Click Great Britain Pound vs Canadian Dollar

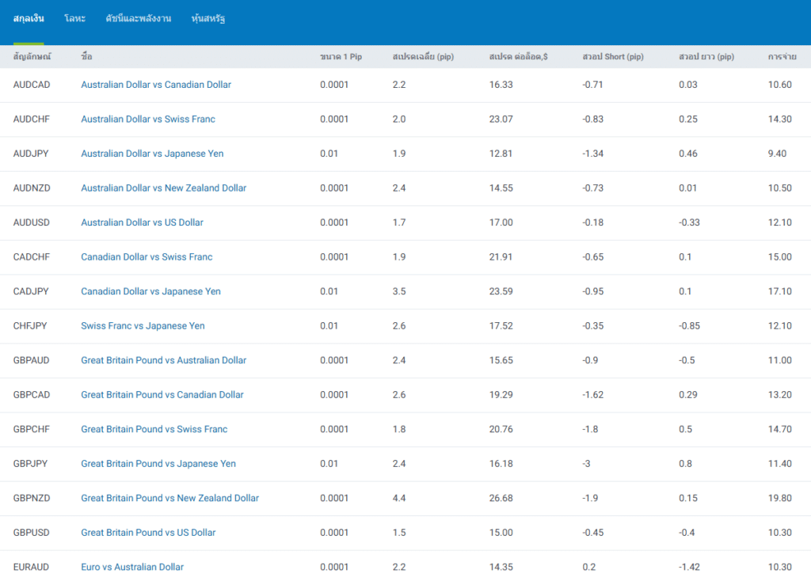point(162,395)
